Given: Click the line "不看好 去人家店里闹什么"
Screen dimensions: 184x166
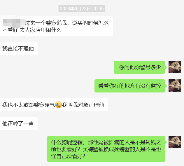Looking at the screenshot, I should click(x=32, y=30).
